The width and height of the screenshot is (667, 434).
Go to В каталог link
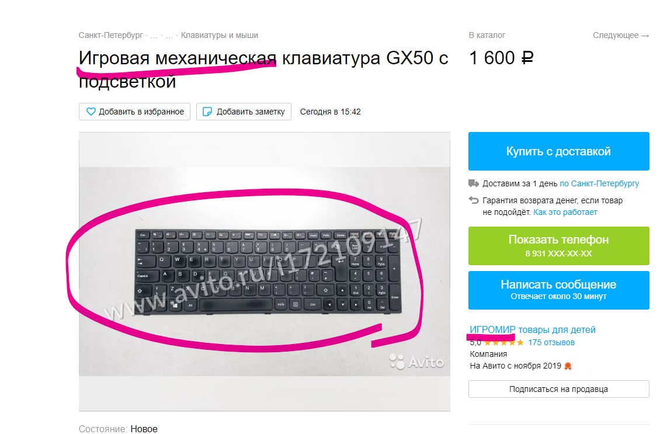pyautogui.click(x=487, y=35)
